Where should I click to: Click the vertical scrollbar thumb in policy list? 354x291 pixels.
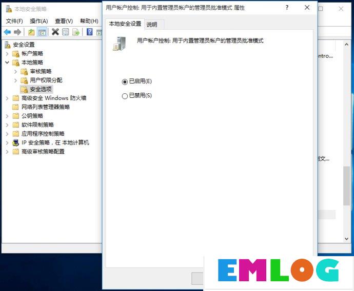pyautogui.click(x=346, y=186)
